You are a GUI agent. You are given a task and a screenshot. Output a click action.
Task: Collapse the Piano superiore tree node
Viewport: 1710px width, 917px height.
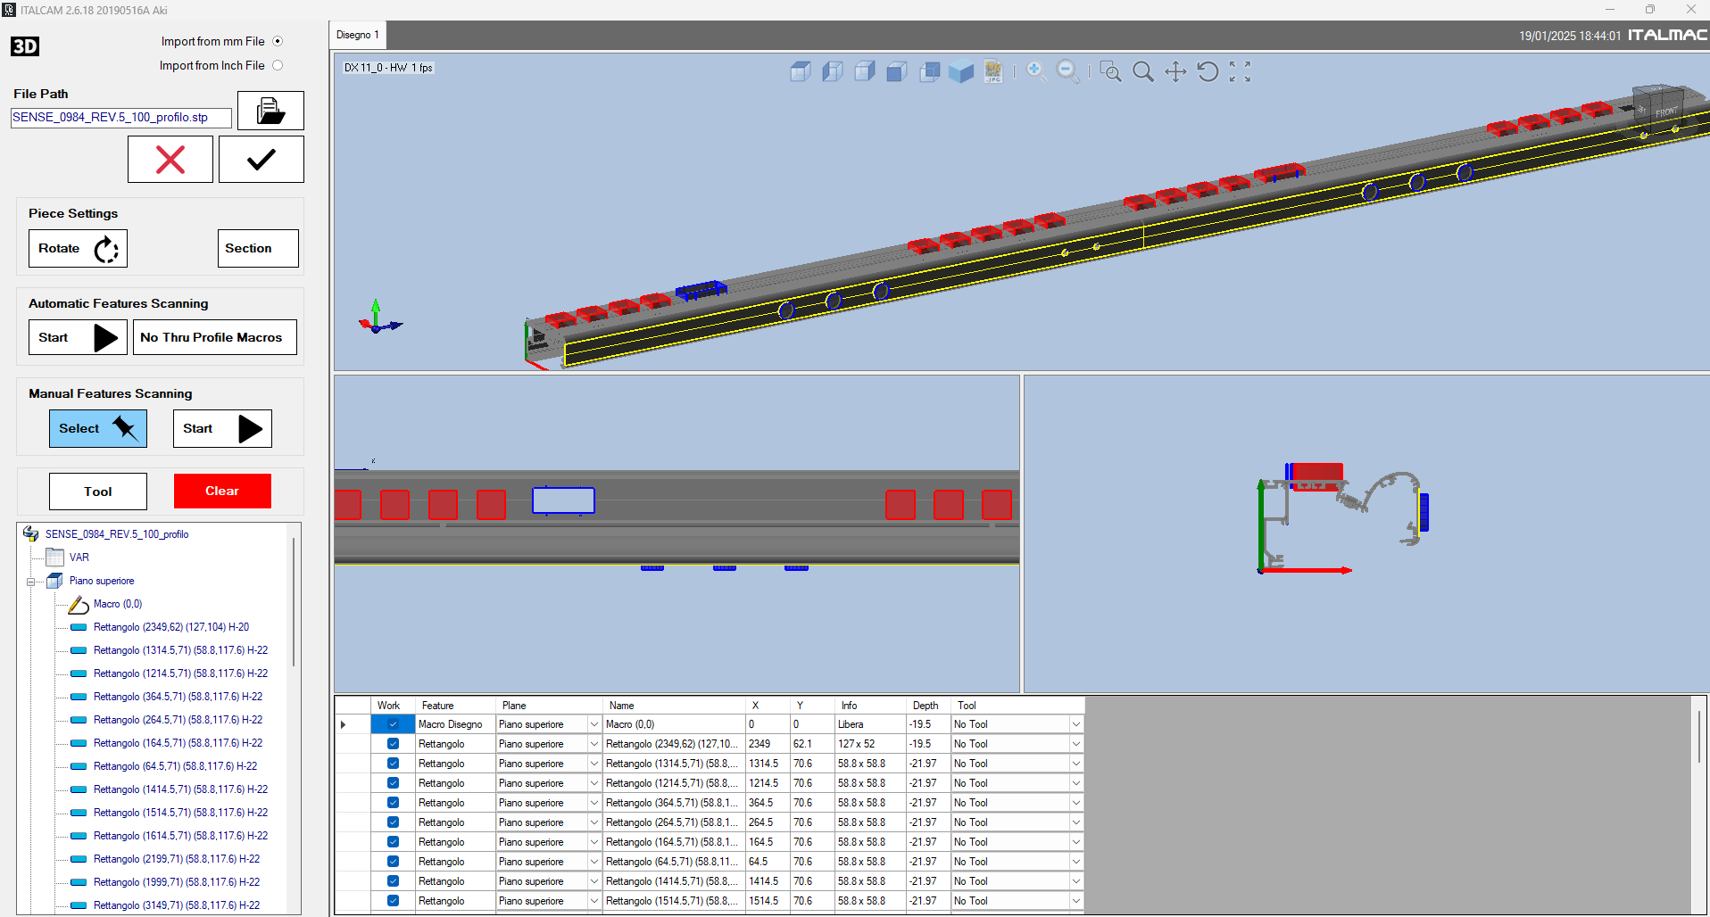pyautogui.click(x=31, y=582)
